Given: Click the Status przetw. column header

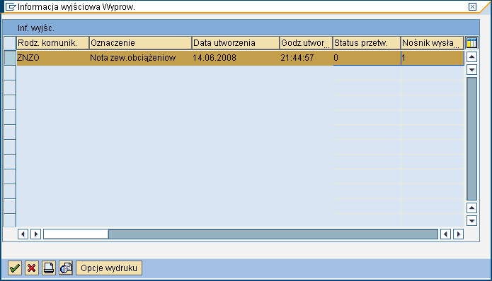Looking at the screenshot, I should tap(367, 43).
